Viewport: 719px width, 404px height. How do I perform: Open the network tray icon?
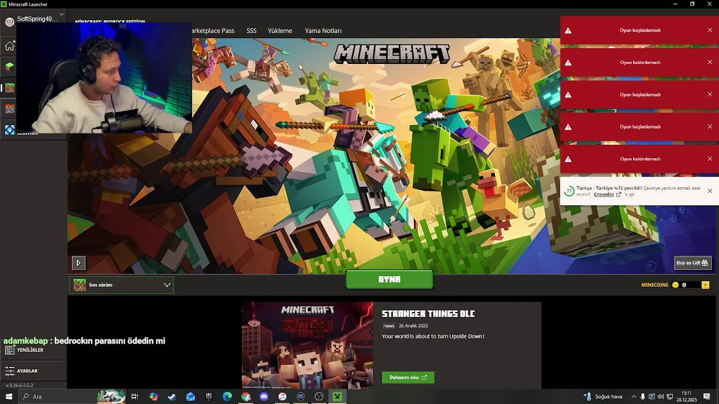[x=670, y=397]
